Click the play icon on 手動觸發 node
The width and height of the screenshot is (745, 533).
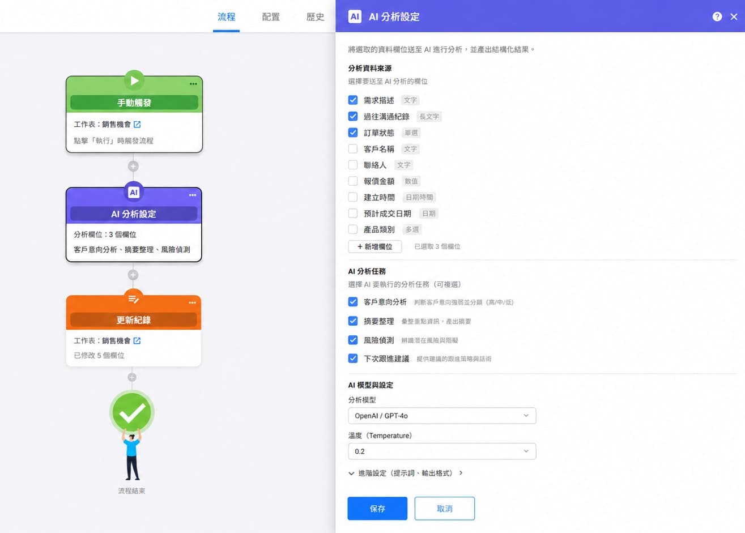[134, 80]
